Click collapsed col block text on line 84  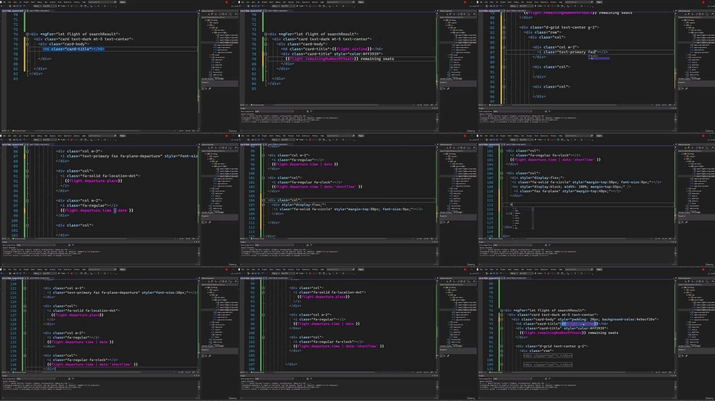pyautogui.click(x=548, y=356)
